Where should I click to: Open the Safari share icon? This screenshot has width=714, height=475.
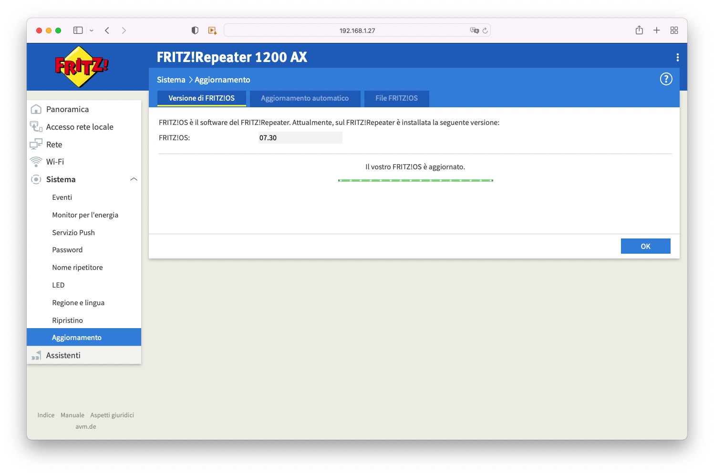pyautogui.click(x=639, y=30)
